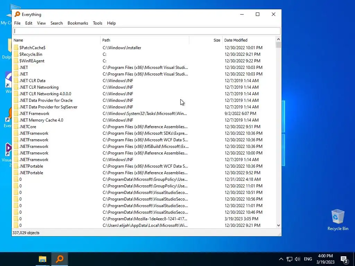Click the date 3/19/2023 3:05 PM
The height and width of the screenshot is (266, 355).
[241, 219]
